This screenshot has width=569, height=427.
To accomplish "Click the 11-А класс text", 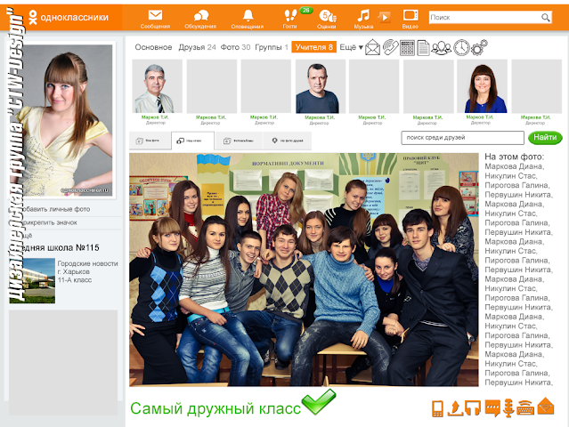I will click(x=75, y=280).
